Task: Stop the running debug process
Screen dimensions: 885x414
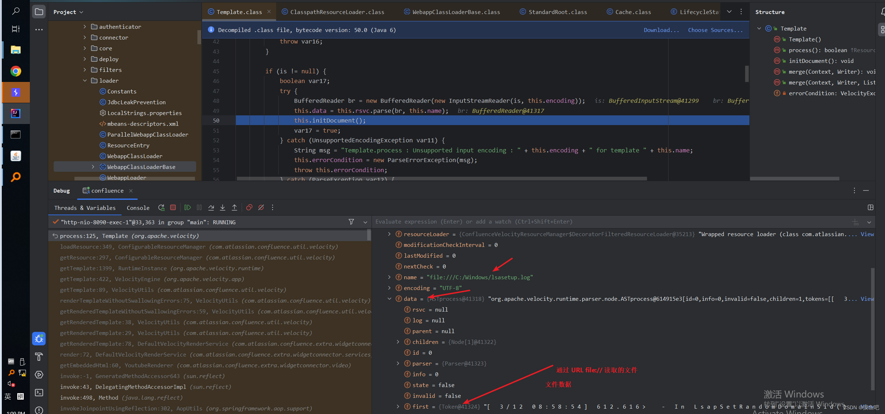Action: (x=173, y=207)
